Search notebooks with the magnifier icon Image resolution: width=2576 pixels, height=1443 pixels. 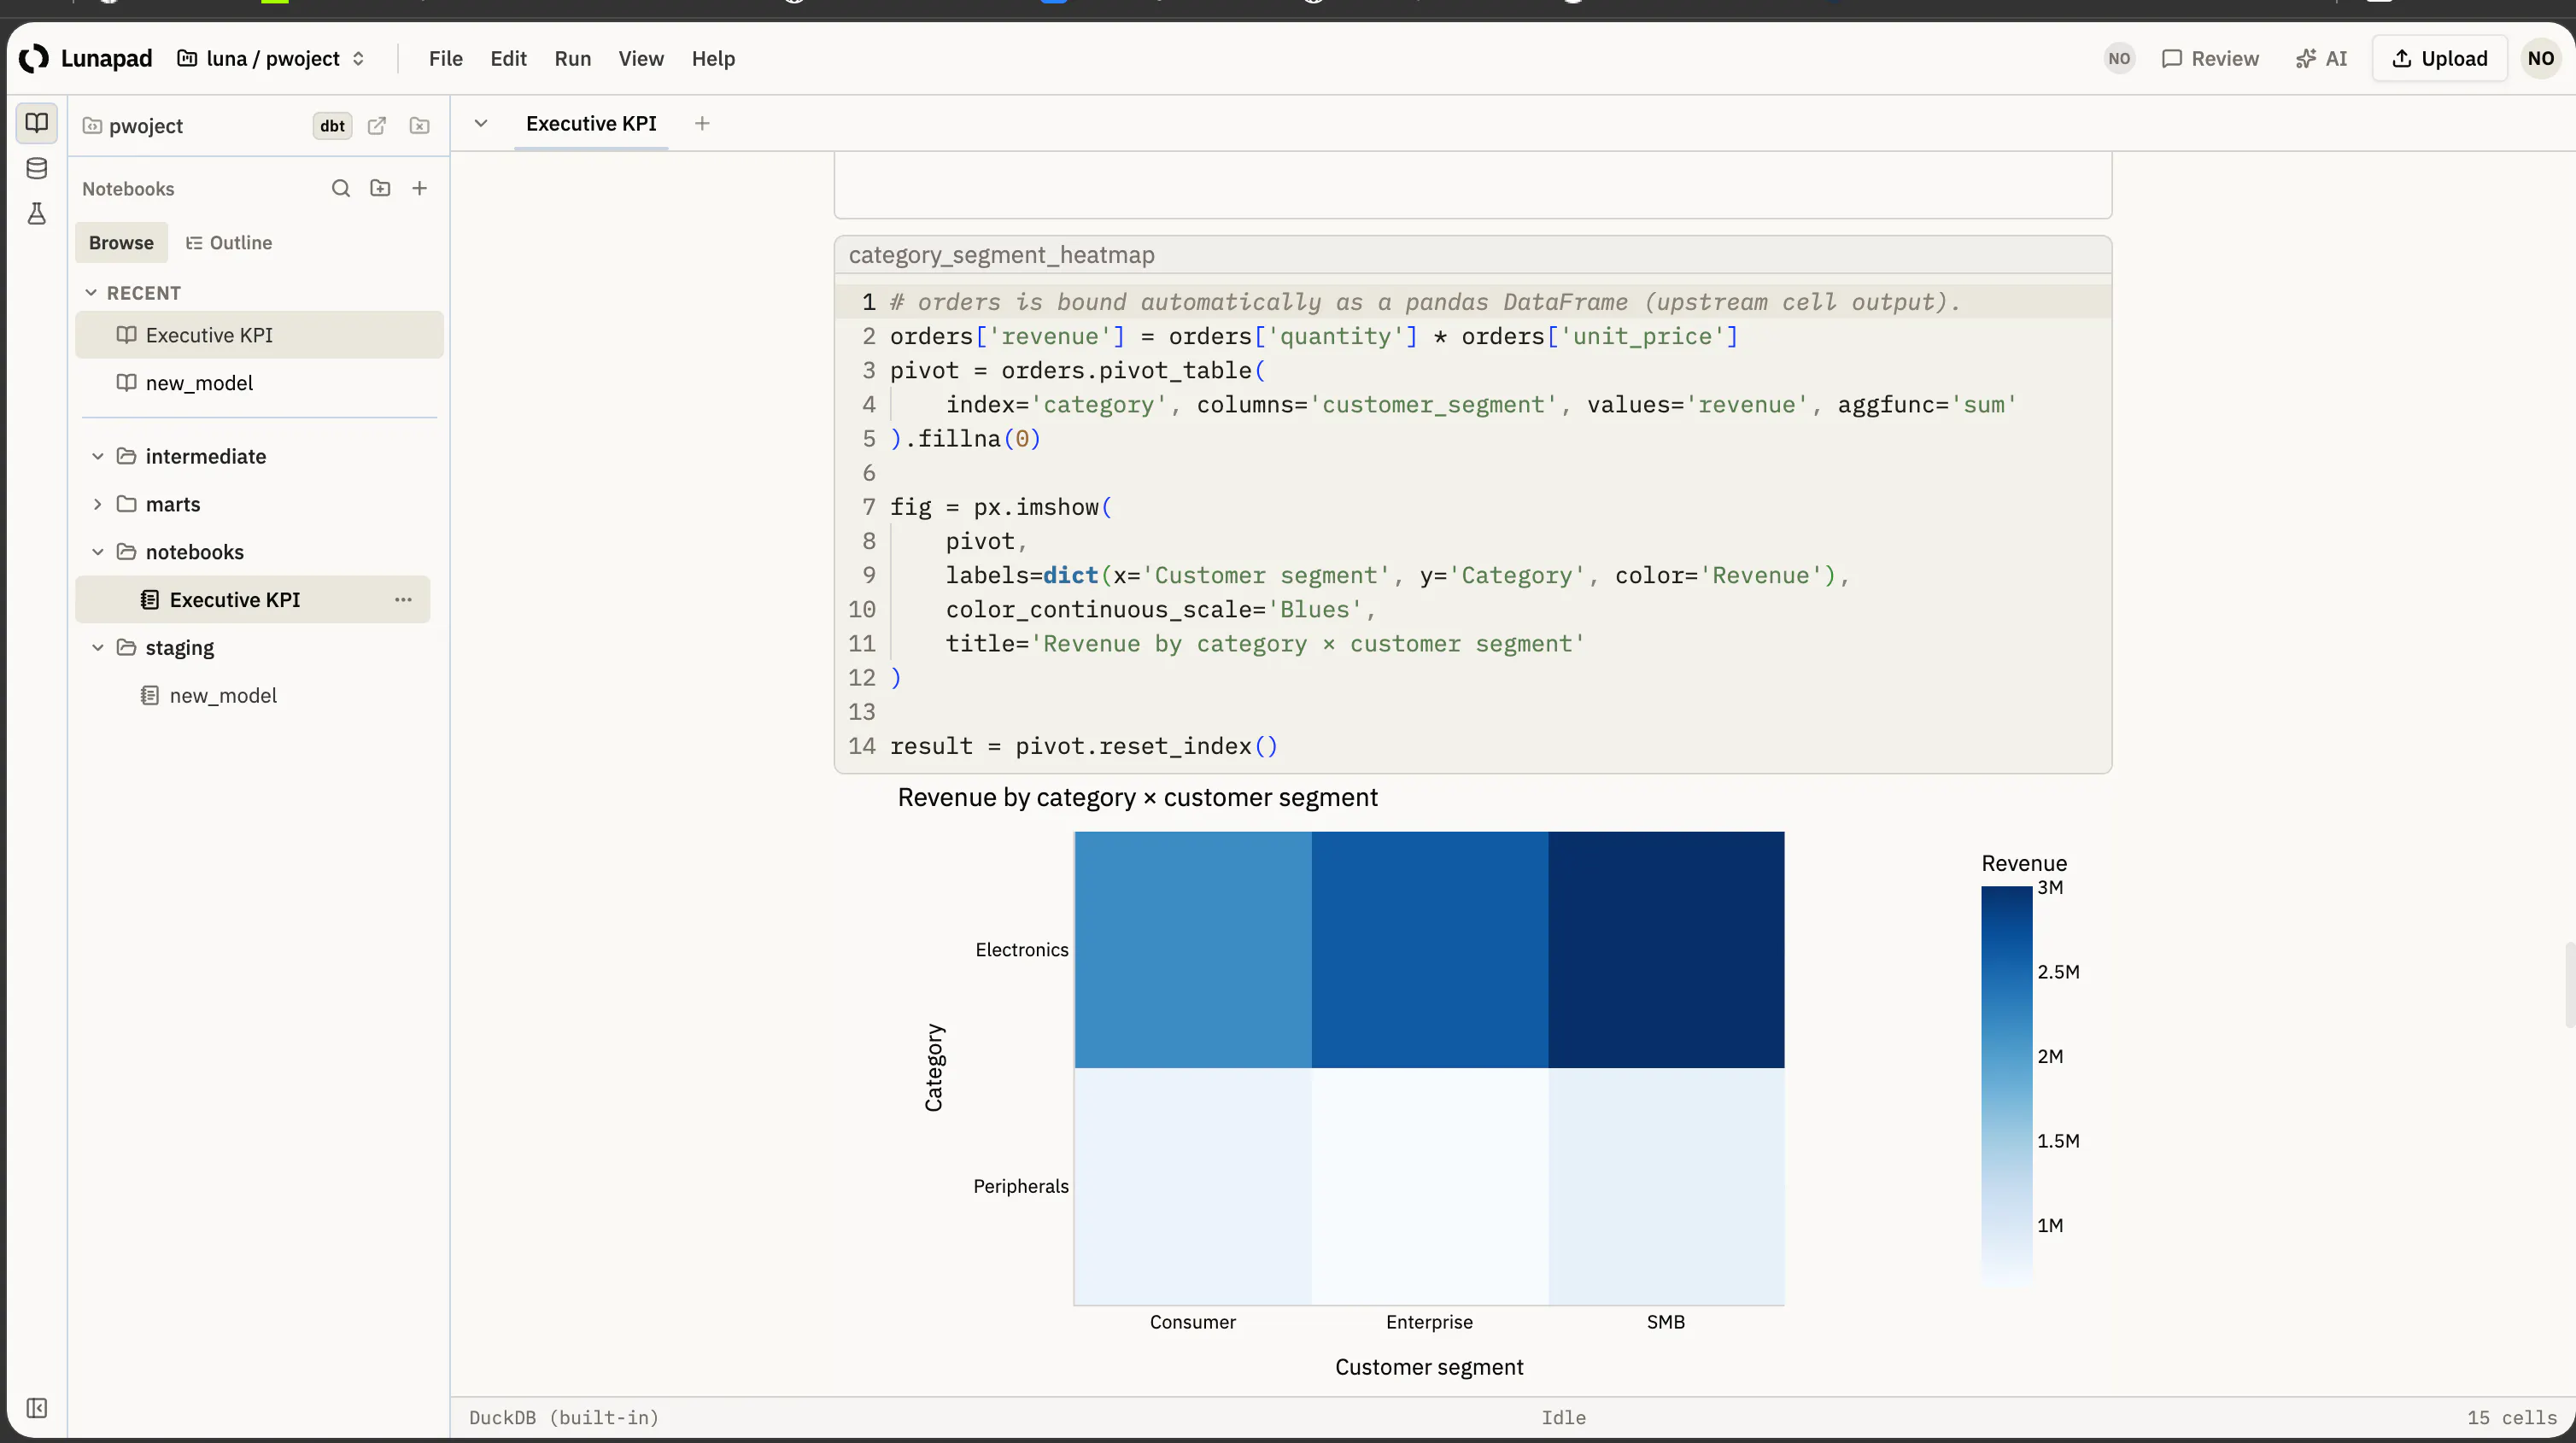341,188
